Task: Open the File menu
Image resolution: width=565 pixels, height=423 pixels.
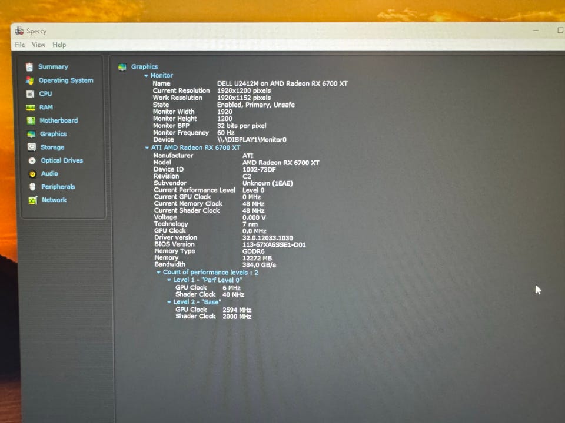Action: (20, 45)
